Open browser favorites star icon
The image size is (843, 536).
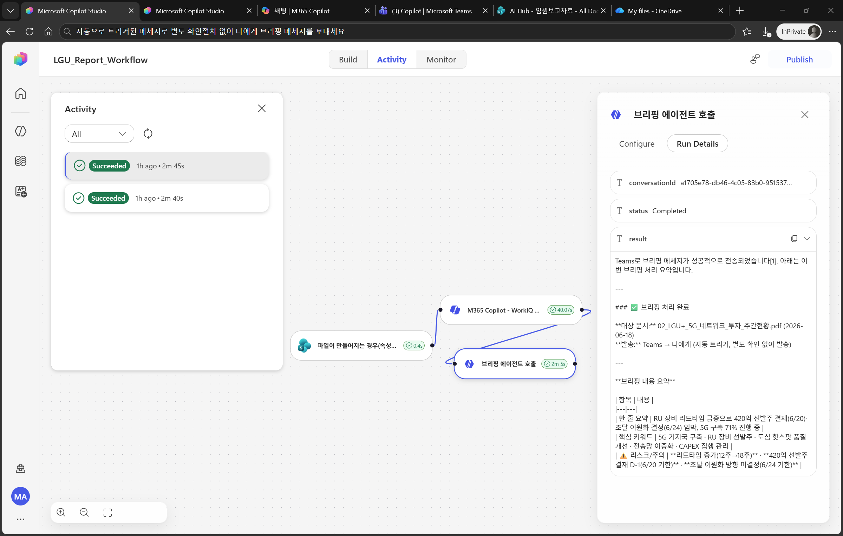747,32
